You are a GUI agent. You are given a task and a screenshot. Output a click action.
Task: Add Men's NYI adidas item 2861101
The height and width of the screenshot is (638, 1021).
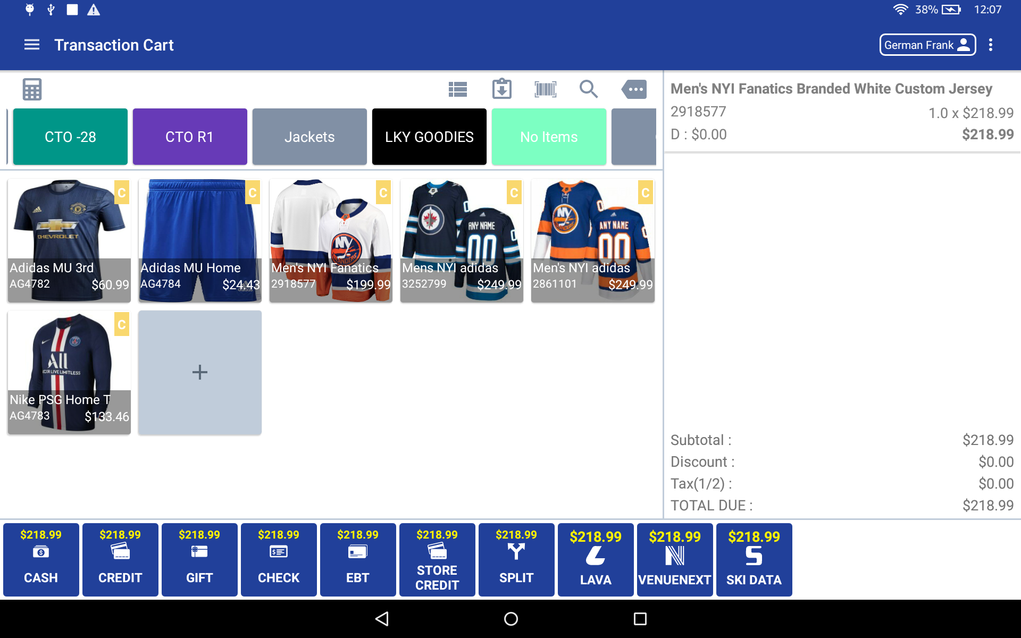point(592,241)
